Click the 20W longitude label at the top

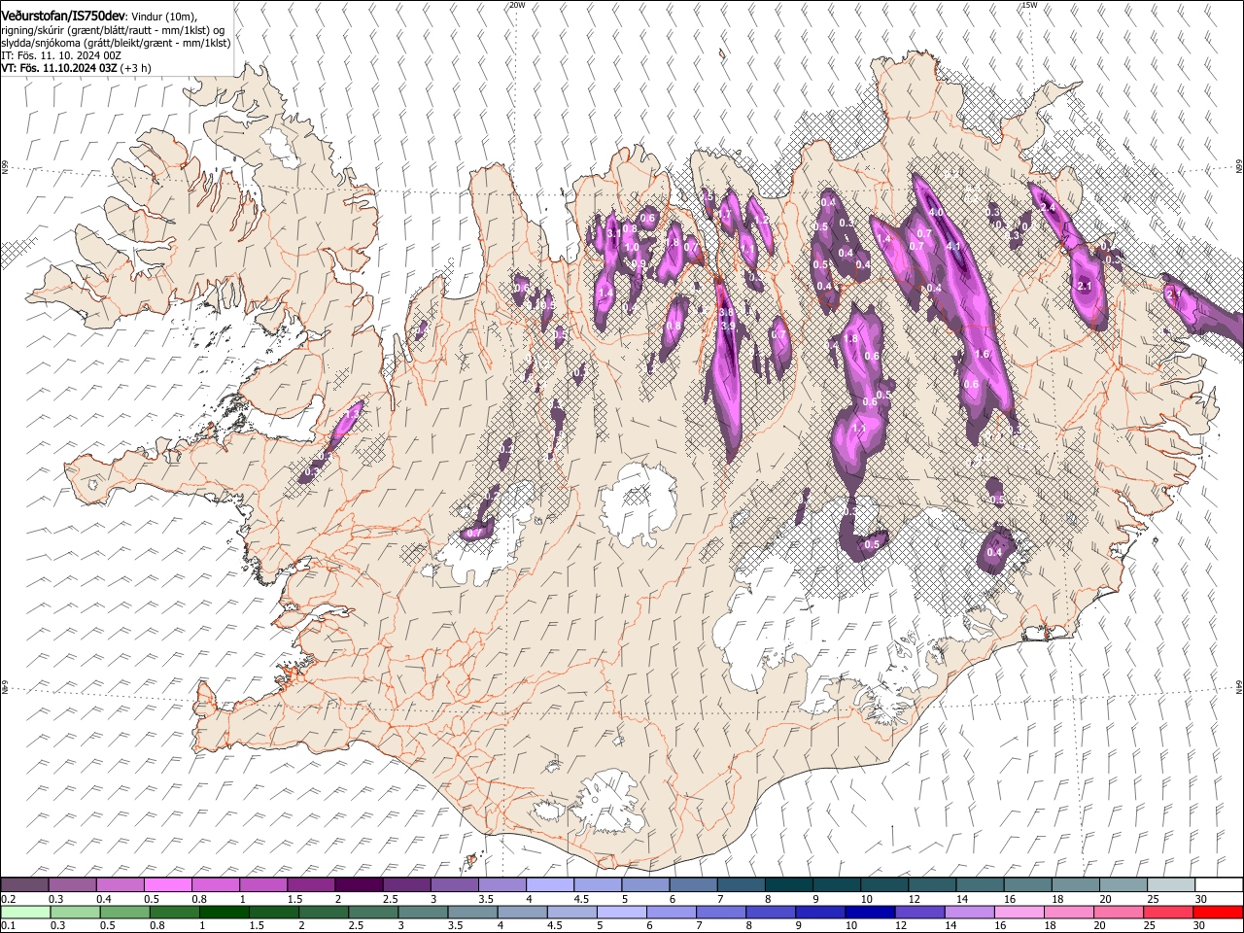click(517, 5)
